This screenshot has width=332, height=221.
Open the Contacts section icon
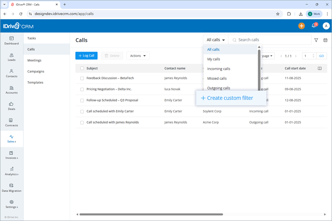pyautogui.click(x=11, y=74)
